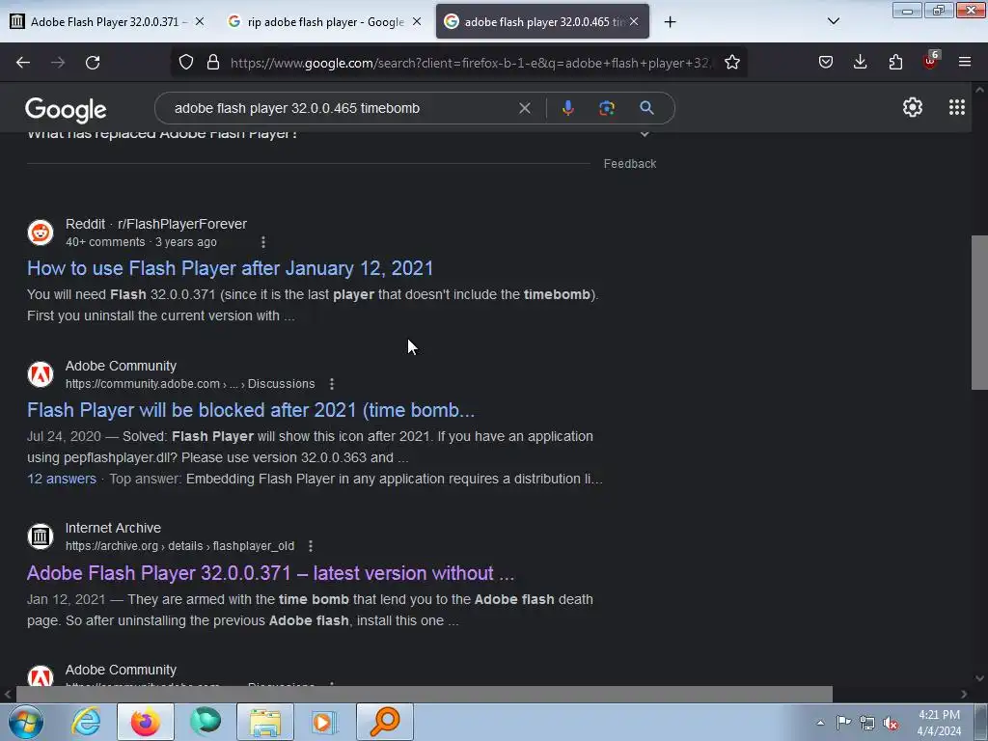Viewport: 988px width, 741px height.
Task: Click the Internet Archive favicon
Action: [41, 536]
